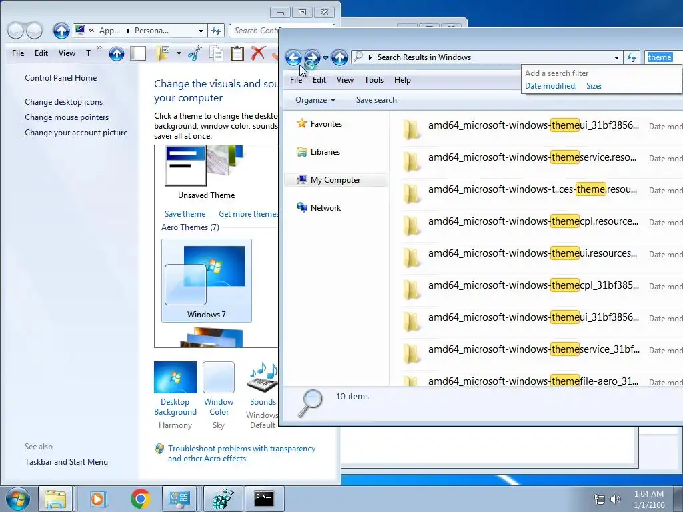
Task: Open Desktop Background settings
Action: 175,395
